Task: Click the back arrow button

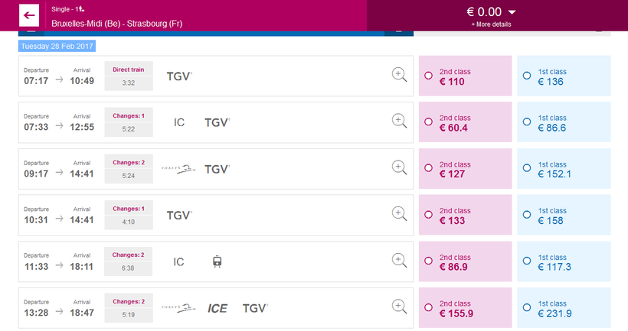Action: (x=30, y=15)
